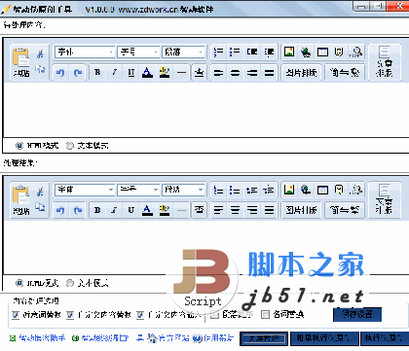Viewport: 409px width, 351px height.
Task: Toggle Underline in the input editor toolbar
Action: point(131,72)
